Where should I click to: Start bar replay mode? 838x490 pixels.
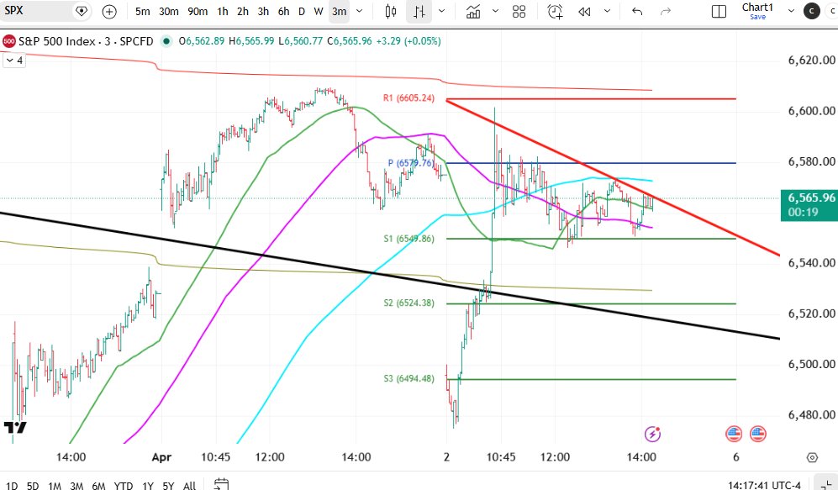click(584, 11)
